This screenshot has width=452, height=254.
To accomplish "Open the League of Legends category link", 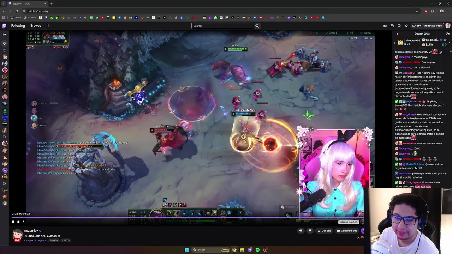I will click(35, 240).
